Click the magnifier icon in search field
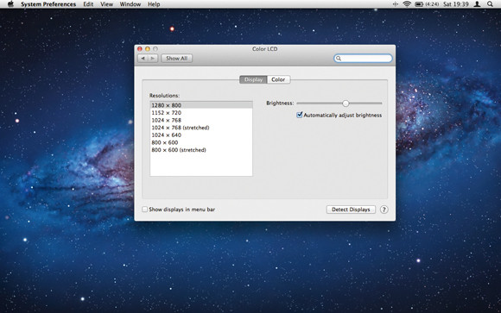 [x=339, y=59]
